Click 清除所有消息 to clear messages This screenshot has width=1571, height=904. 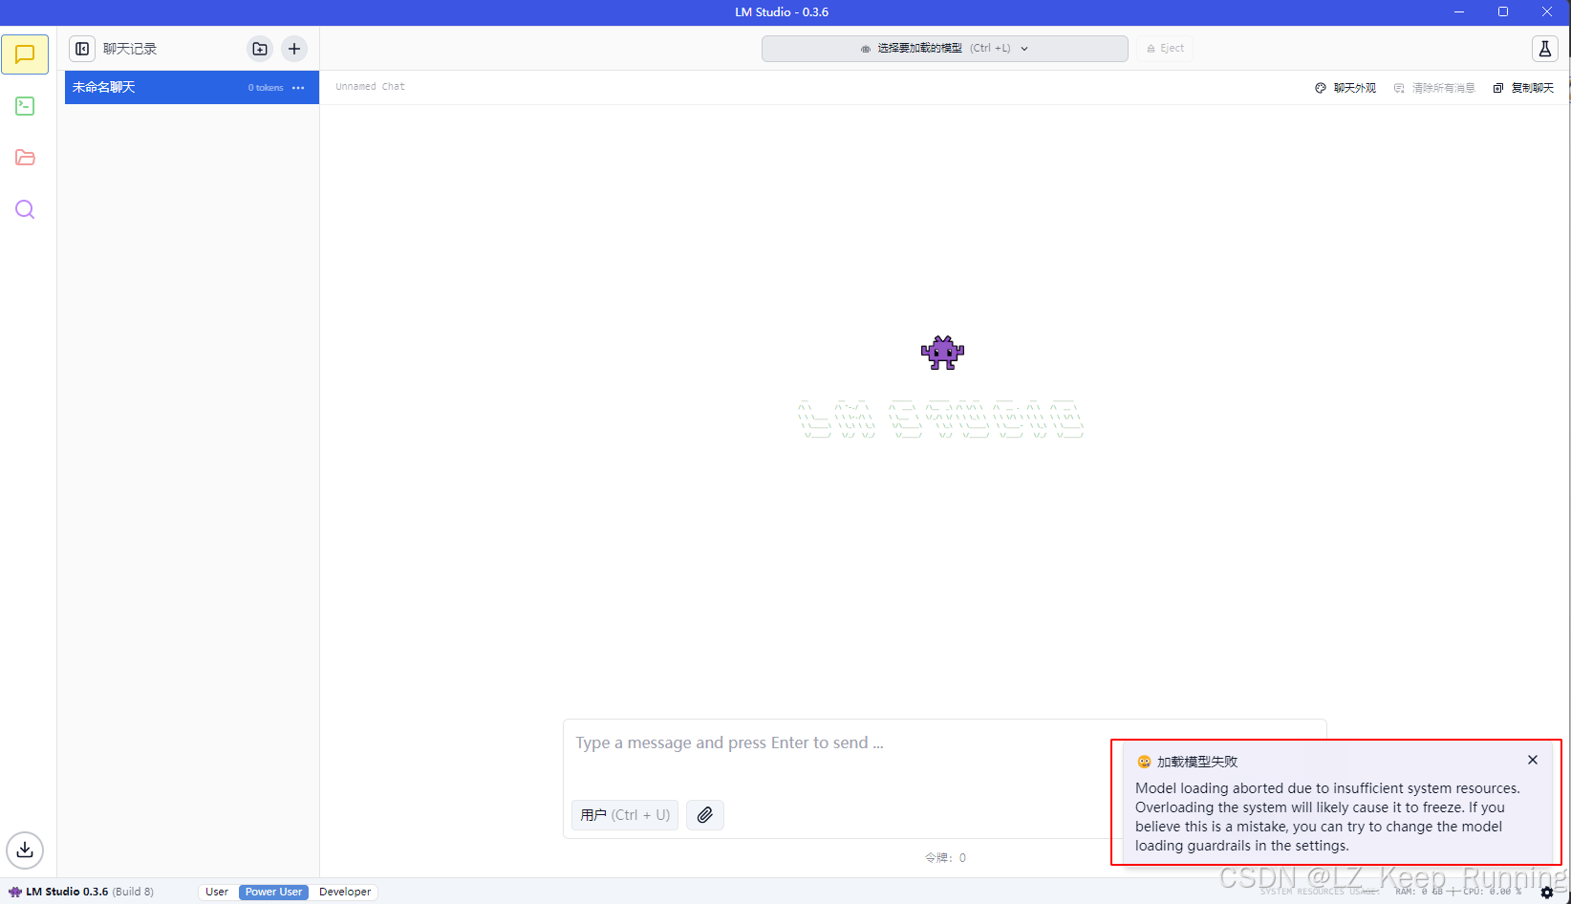(x=1434, y=88)
